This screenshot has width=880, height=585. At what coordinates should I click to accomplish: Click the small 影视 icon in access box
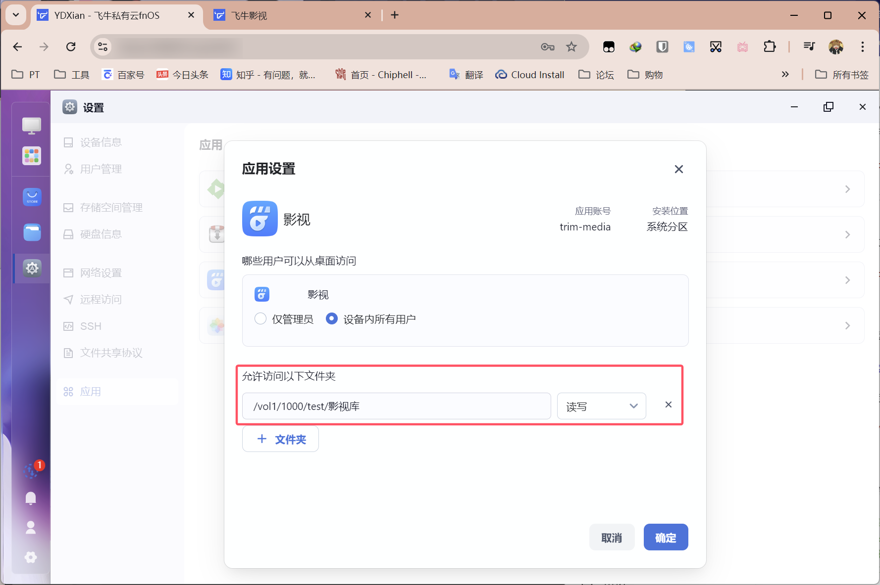click(262, 294)
